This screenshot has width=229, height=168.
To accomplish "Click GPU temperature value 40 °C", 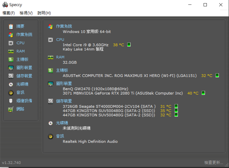I will [193, 93].
